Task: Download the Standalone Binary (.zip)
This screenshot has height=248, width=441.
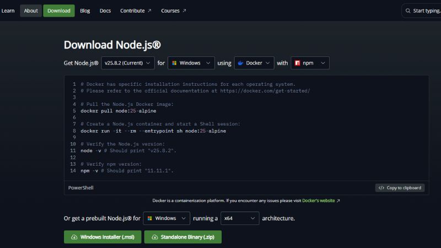Action: coord(183,237)
